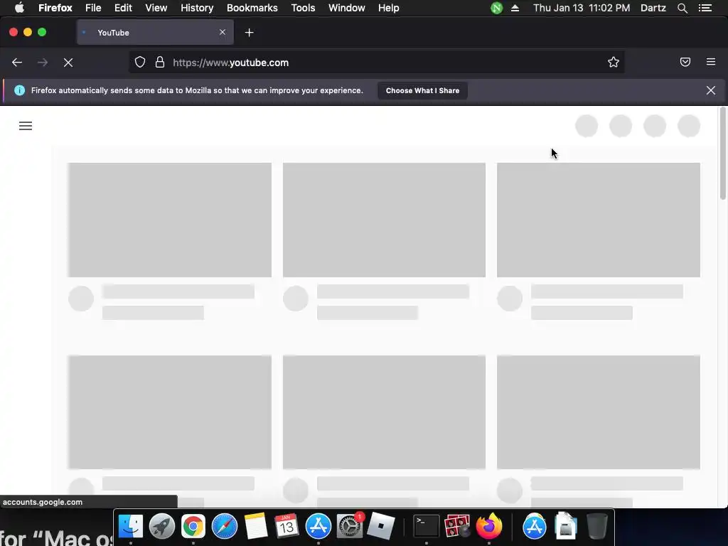Open the Window menu
Image resolution: width=728 pixels, height=546 pixels.
pyautogui.click(x=347, y=8)
